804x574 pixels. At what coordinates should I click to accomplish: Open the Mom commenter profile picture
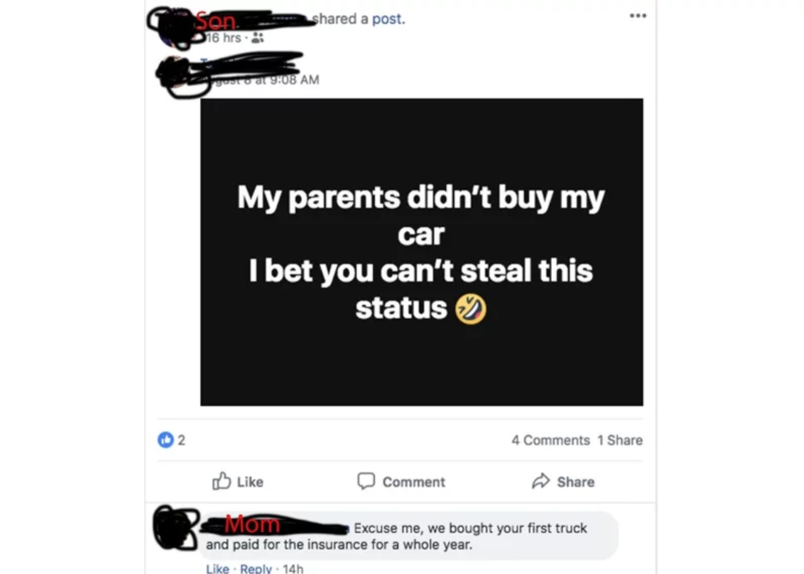(175, 527)
